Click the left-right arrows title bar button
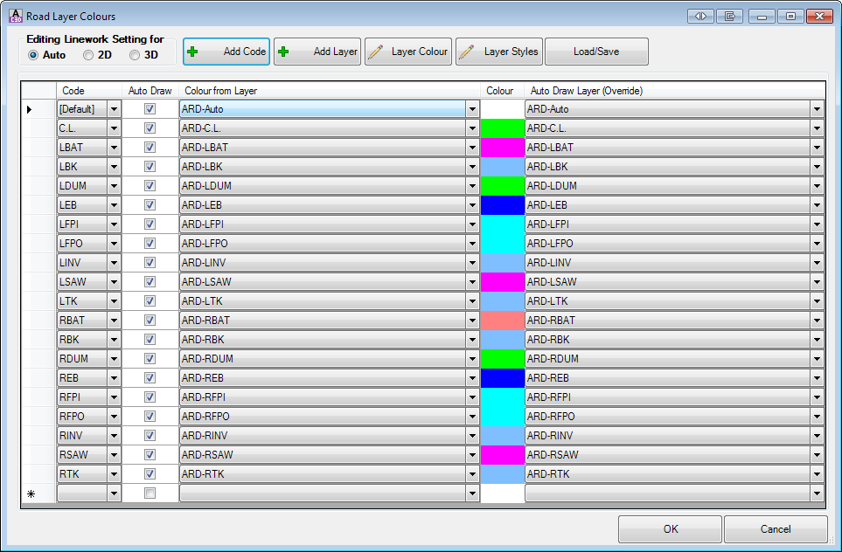 click(700, 16)
